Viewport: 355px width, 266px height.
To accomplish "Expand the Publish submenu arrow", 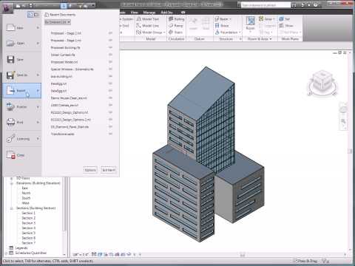I will coord(38,107).
